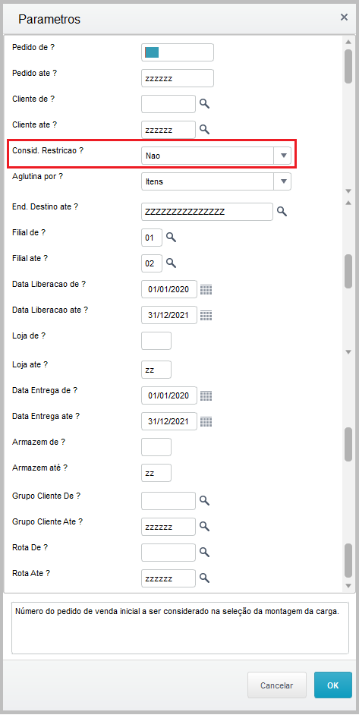Screen dimensions: 359x715
Task: Open lookup for Cliente ate field
Action: (x=205, y=130)
